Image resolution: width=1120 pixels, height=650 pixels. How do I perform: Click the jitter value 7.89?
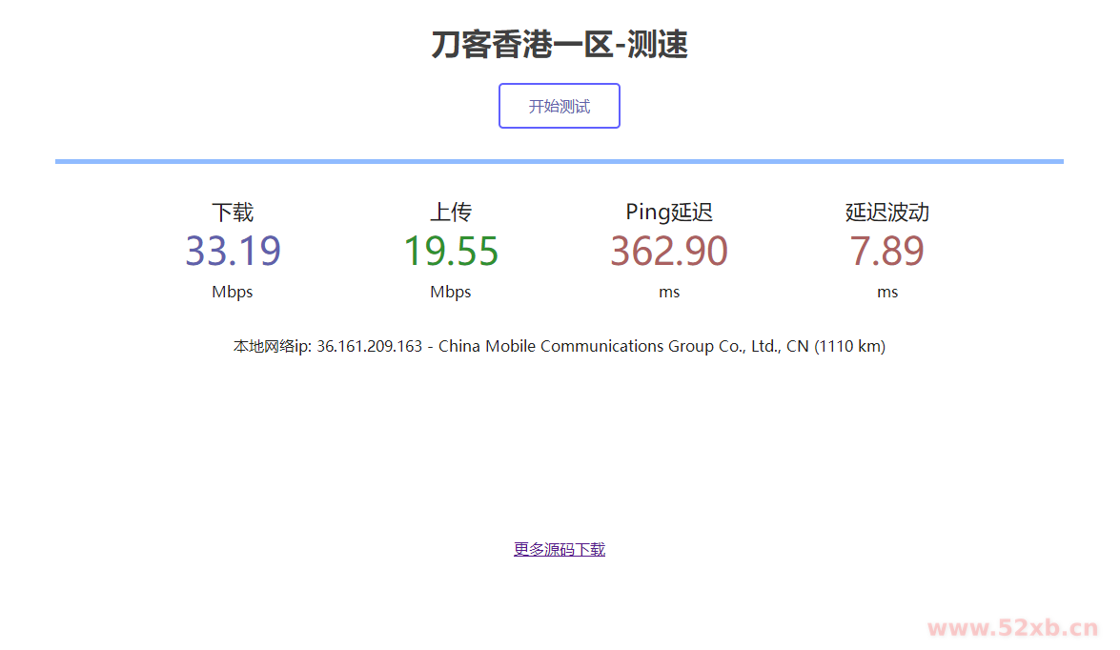886,251
